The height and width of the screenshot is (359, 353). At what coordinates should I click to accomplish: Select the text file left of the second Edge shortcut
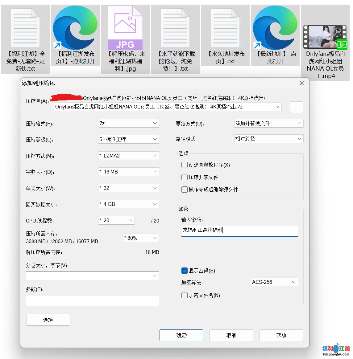click(225, 28)
